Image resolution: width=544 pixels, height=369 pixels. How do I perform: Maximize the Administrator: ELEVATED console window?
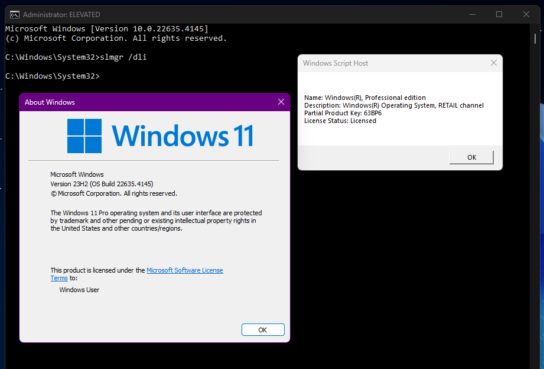(x=499, y=15)
